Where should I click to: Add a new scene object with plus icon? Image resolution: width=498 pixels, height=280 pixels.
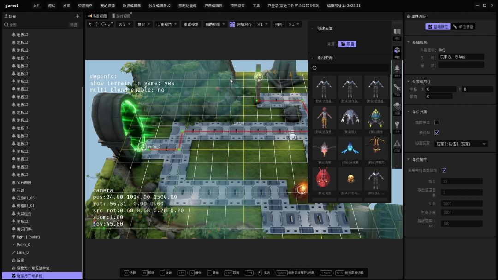click(x=77, y=16)
